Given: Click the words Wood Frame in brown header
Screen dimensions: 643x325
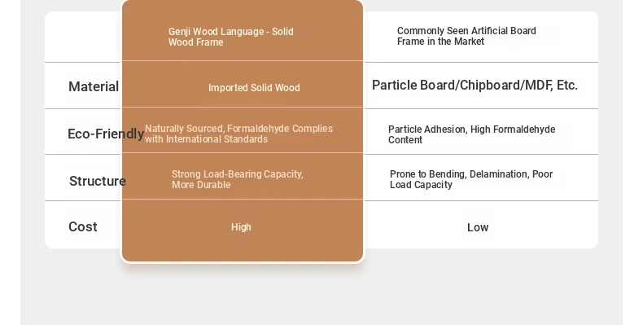Looking at the screenshot, I should click(195, 42).
